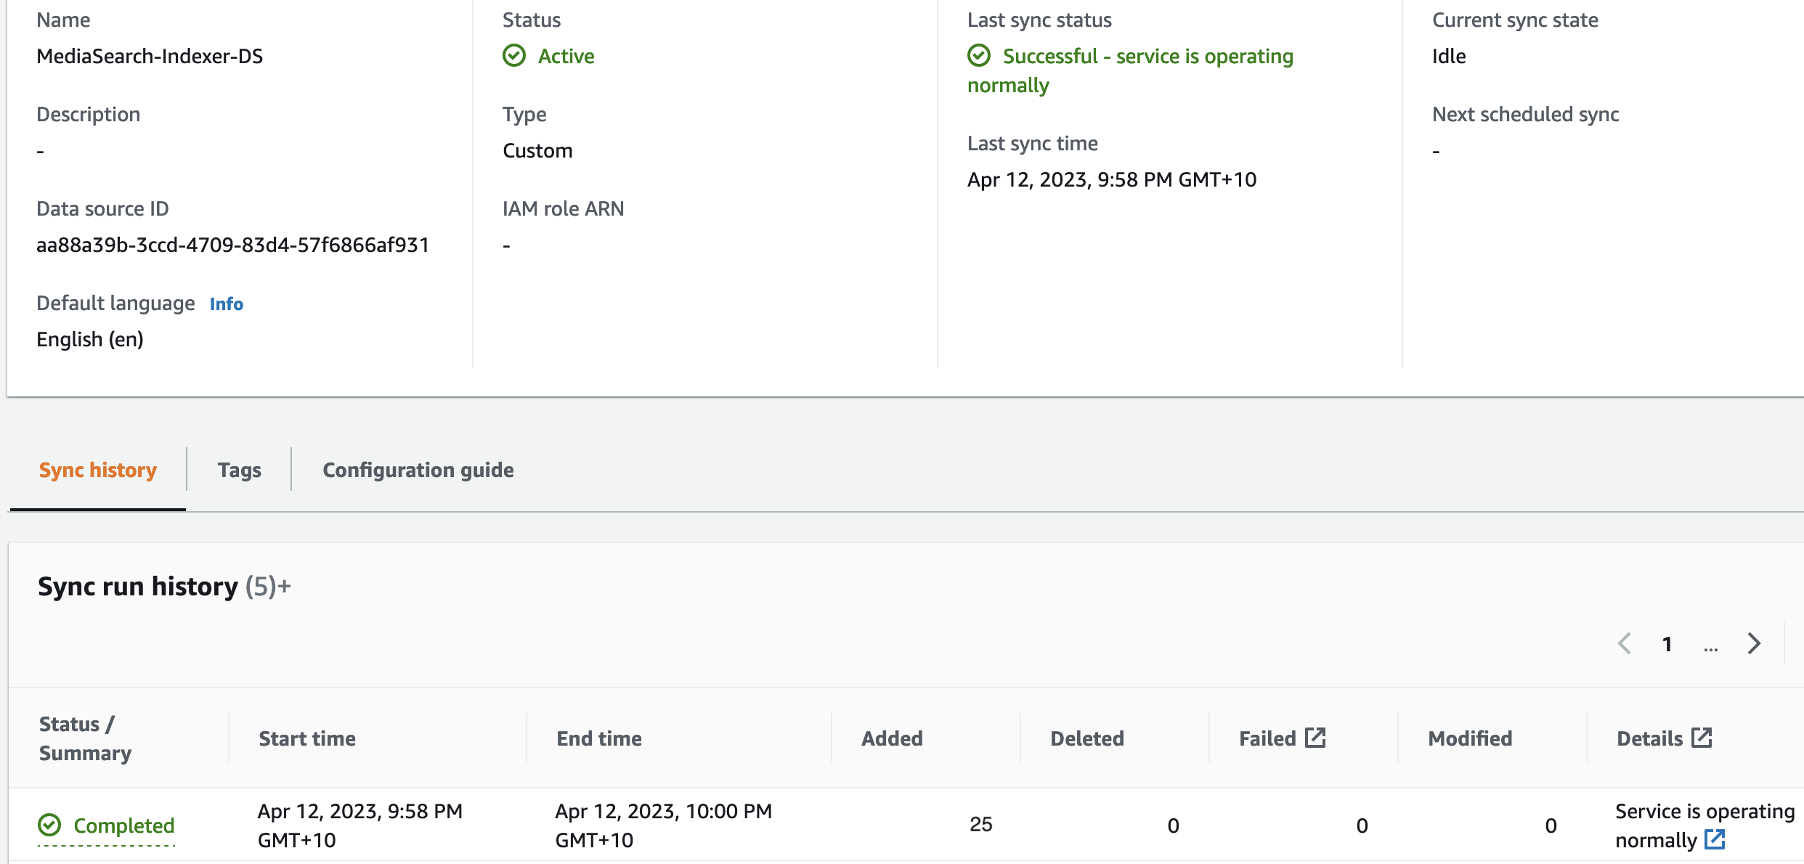Switch to the Tags tab
Image resolution: width=1804 pixels, height=864 pixels.
(239, 470)
